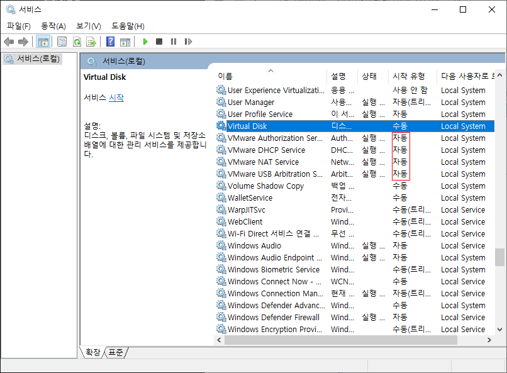Pause the service with the pause icon

coord(174,42)
